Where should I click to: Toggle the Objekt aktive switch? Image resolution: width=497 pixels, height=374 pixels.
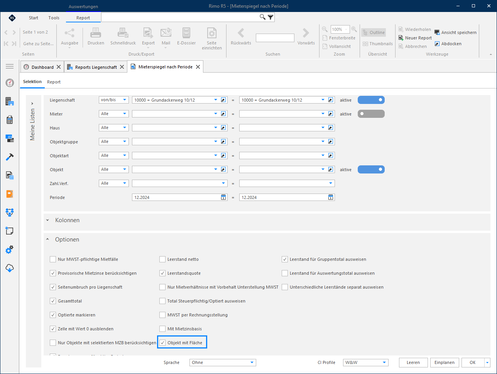(x=371, y=170)
